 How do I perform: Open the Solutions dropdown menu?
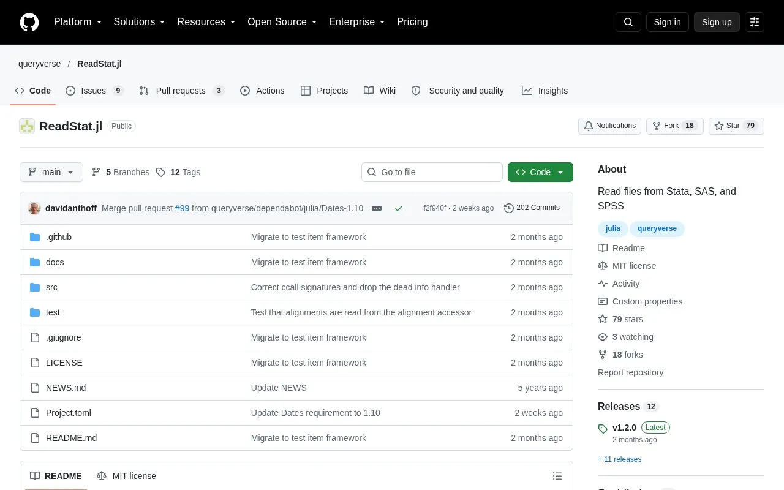click(x=139, y=22)
